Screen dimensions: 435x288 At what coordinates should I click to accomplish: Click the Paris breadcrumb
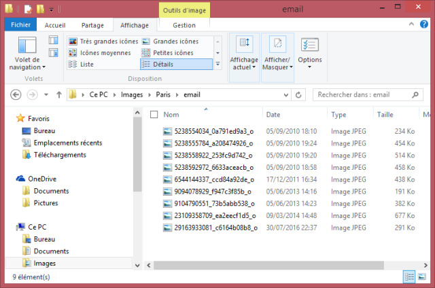(x=163, y=95)
